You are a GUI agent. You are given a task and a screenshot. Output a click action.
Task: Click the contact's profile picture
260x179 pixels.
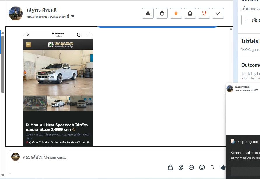point(16,13)
